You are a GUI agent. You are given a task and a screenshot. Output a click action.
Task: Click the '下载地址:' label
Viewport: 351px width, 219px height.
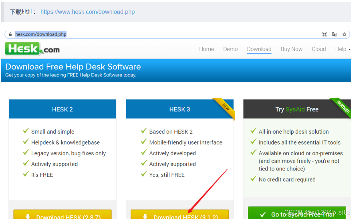tap(23, 12)
